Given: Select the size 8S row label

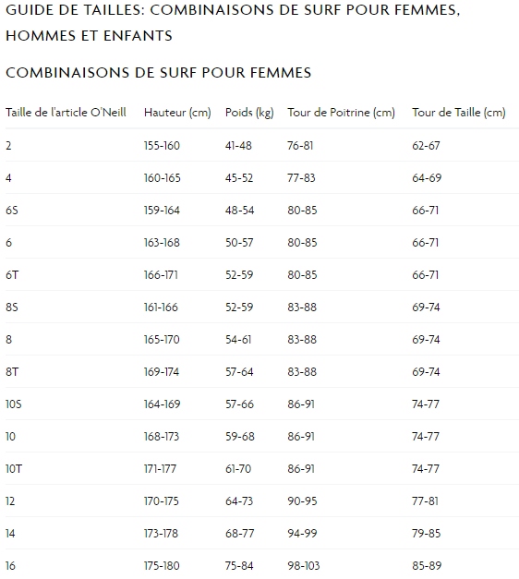Looking at the screenshot, I should 12,308.
